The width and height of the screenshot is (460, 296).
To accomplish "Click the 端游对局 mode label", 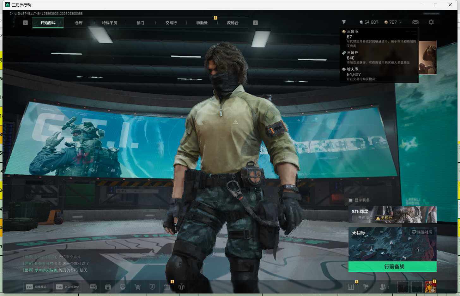I will 422,232.
